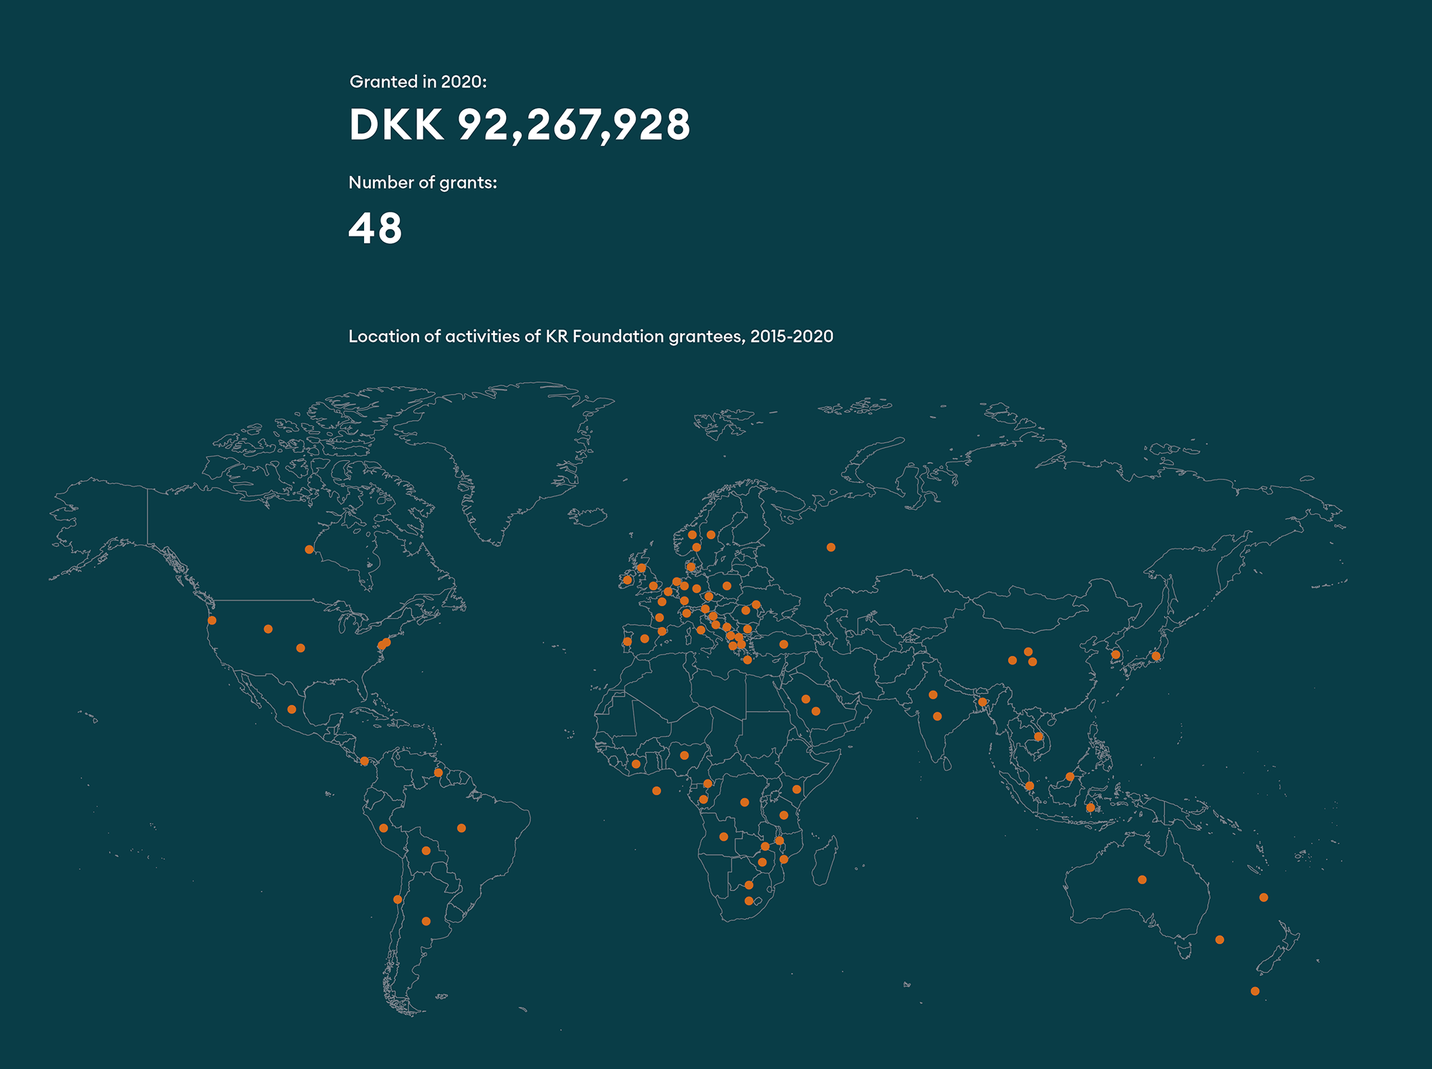Select the orange dot in northern Canada

[310, 550]
